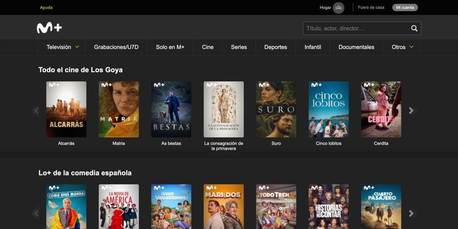This screenshot has width=458, height=229.
Task: Click the As bestas title text
Action: click(171, 144)
